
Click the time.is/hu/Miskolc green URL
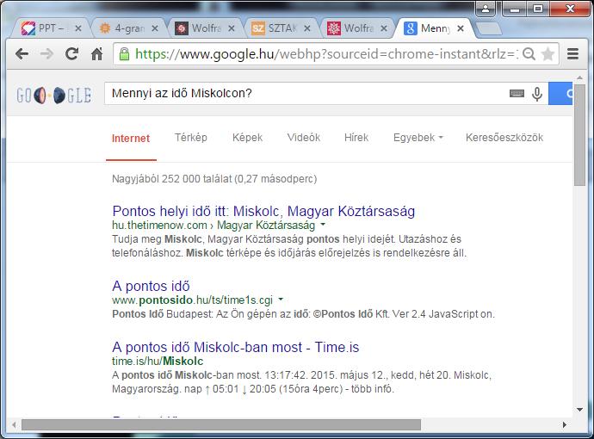click(x=158, y=361)
